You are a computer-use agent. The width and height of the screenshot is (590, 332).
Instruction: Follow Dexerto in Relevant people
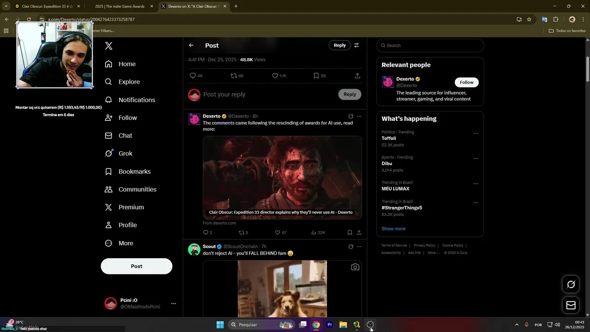(x=466, y=82)
